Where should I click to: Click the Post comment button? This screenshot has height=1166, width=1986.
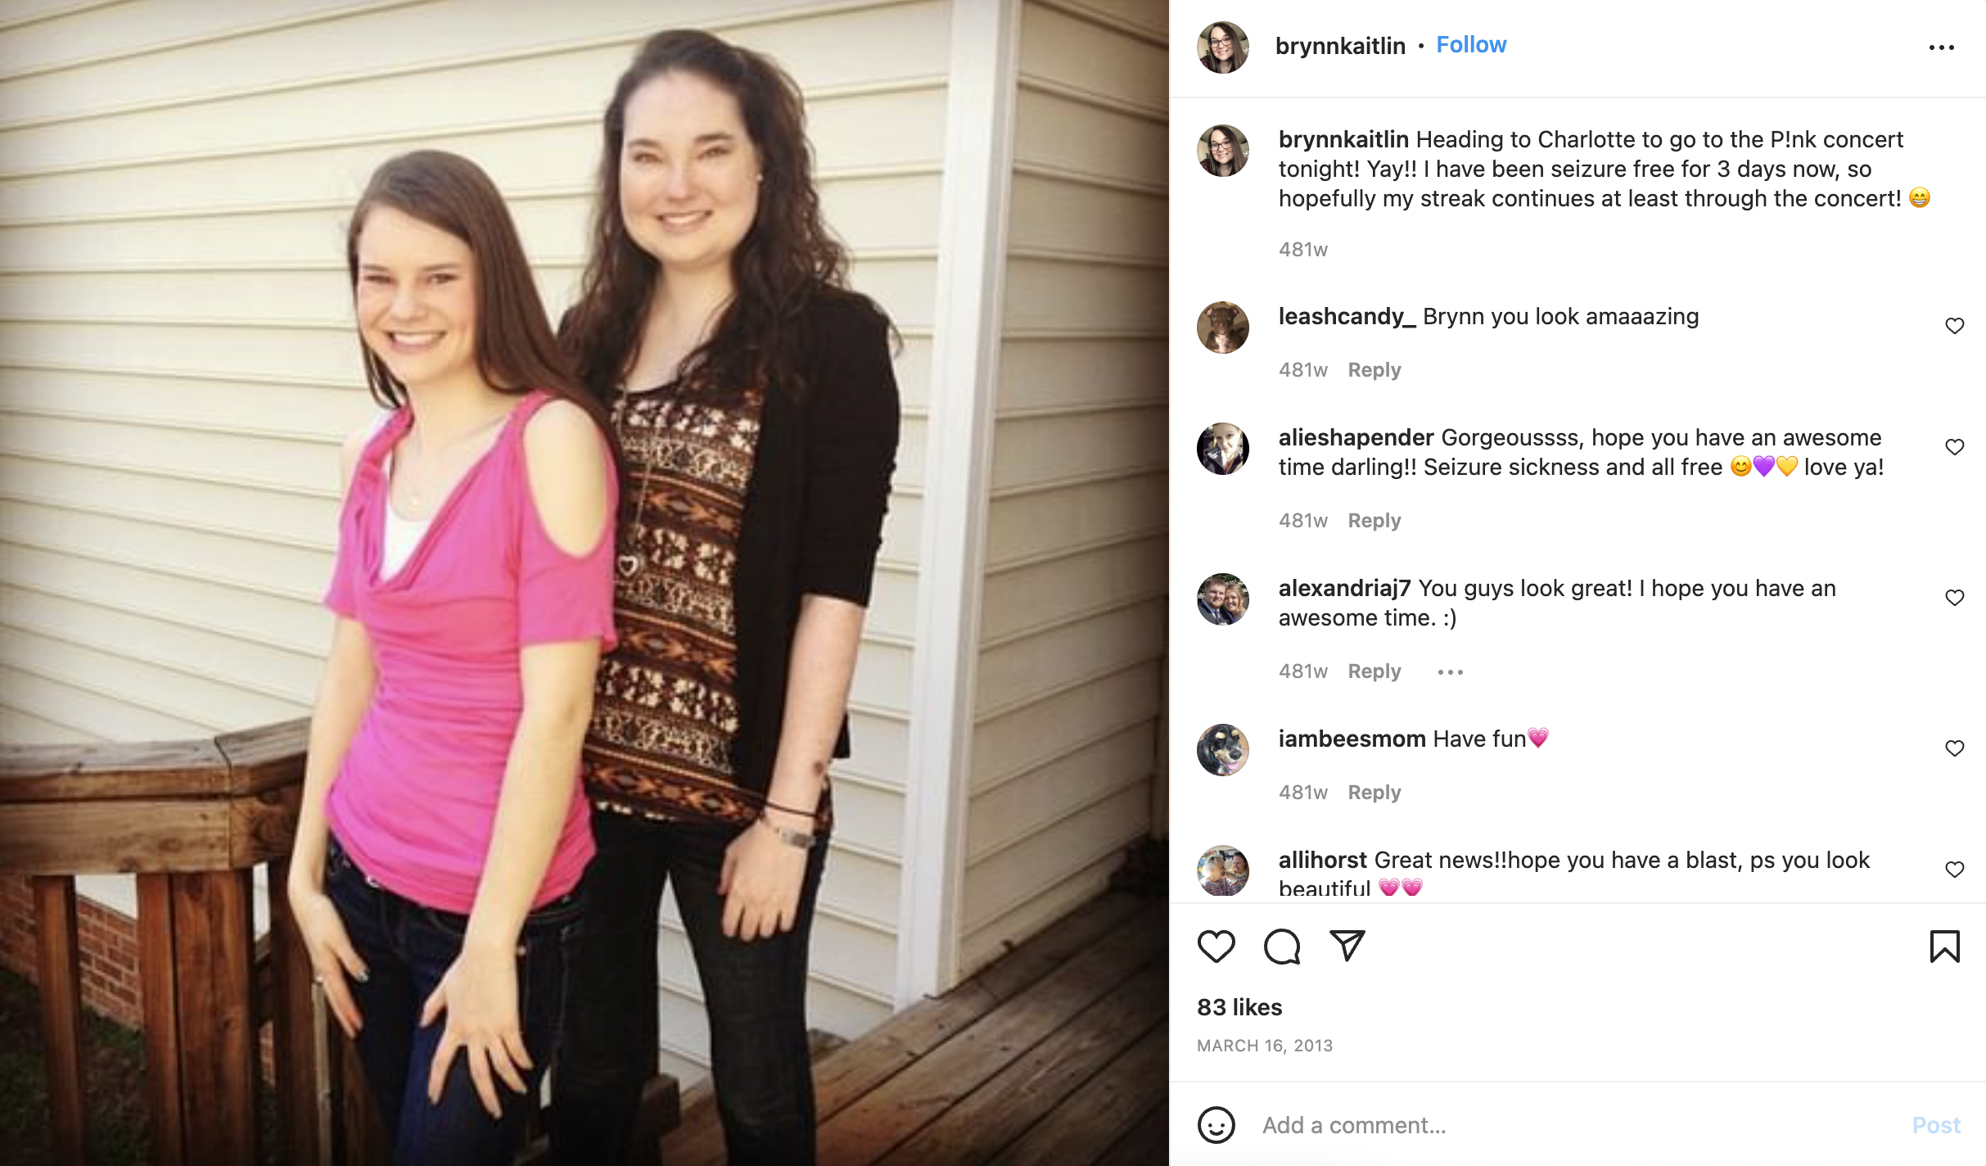1935,1125
